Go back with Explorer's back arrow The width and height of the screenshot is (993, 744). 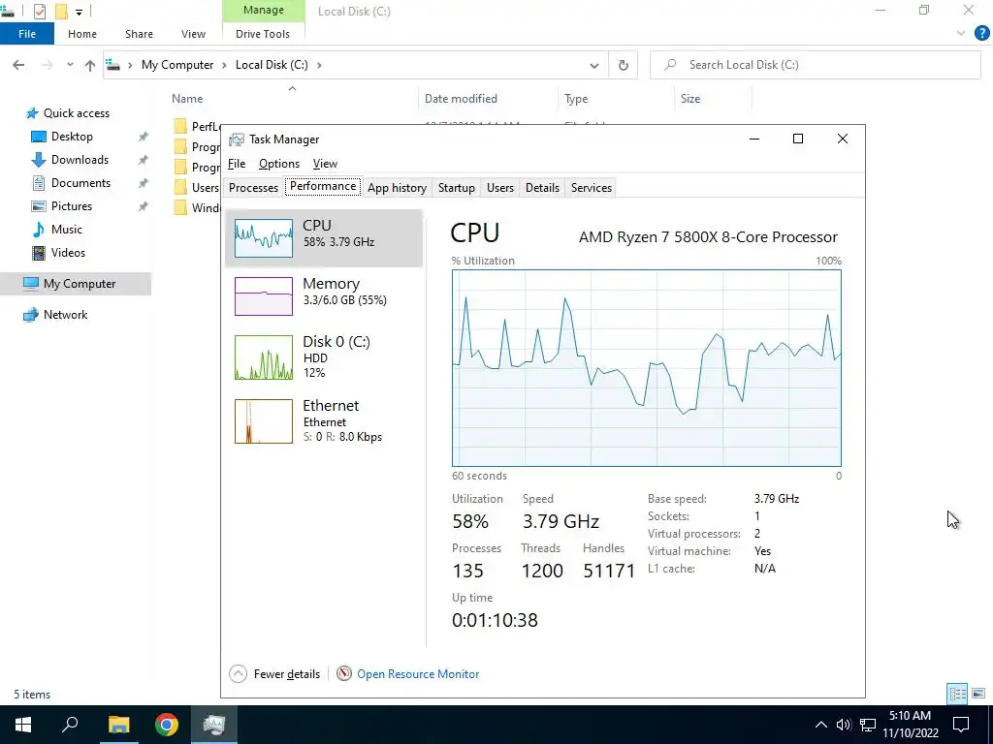point(18,65)
